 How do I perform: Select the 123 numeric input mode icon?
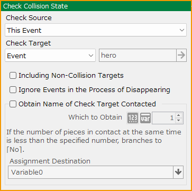pyautogui.click(x=133, y=118)
